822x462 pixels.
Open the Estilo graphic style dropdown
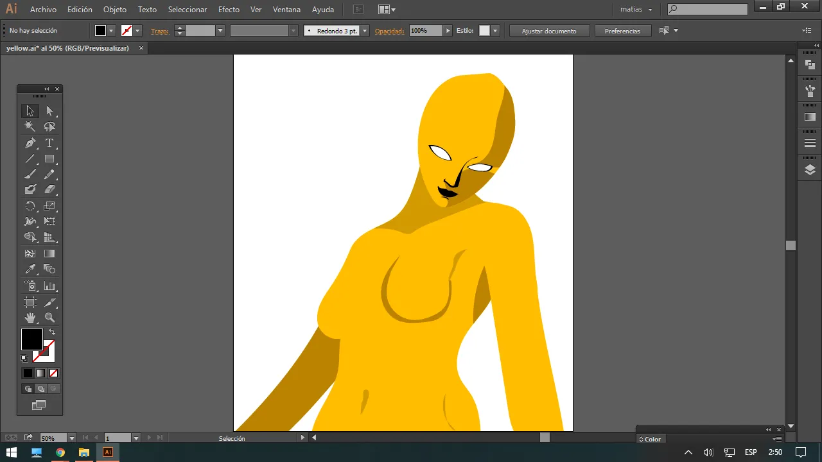pyautogui.click(x=495, y=31)
